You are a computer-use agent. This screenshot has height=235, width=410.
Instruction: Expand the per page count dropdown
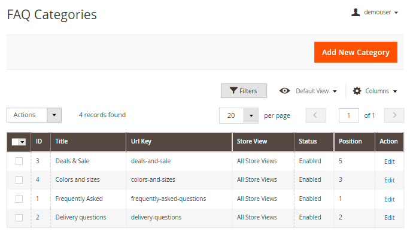tap(251, 115)
